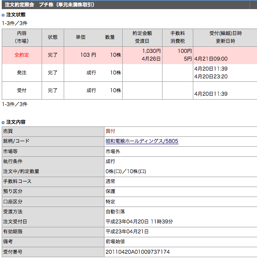Click the 注文状態 section bullet icon
The height and width of the screenshot is (268, 257).
[3, 15]
